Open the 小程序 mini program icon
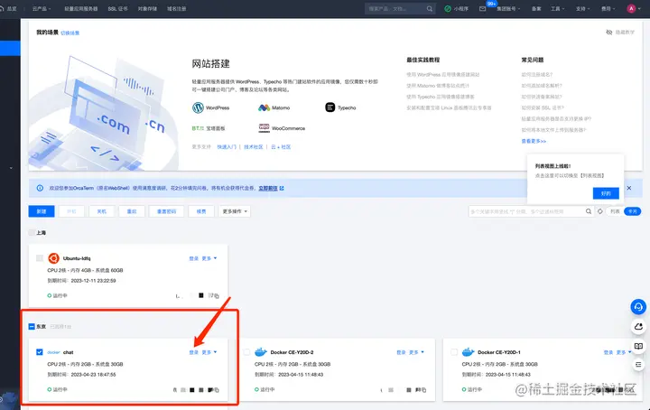Screen dimensions: 650x410 pos(448,9)
